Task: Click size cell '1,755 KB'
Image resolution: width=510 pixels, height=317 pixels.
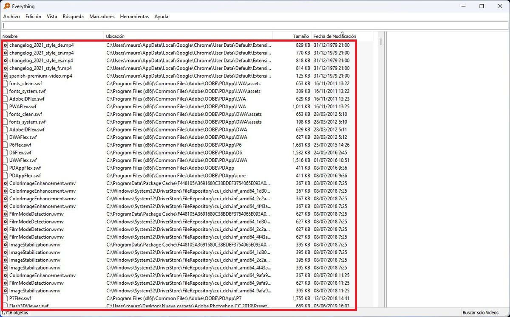Action: 301,298
